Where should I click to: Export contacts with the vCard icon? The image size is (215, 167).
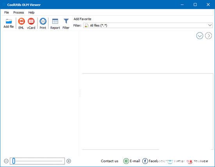pos(31,22)
